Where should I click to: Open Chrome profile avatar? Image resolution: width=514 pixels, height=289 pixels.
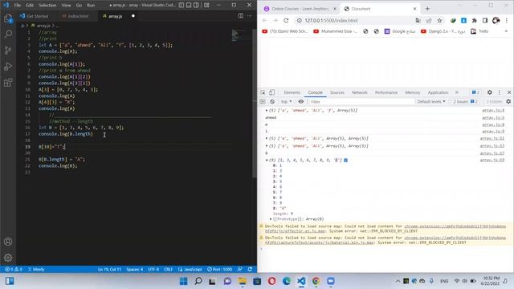[x=496, y=20]
